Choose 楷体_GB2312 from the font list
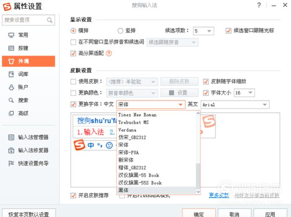This screenshot has width=292, height=217. click(x=157, y=168)
